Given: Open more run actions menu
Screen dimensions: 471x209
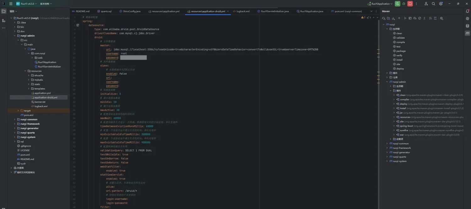Looking at the screenshot, I should pyautogui.click(x=416, y=4).
